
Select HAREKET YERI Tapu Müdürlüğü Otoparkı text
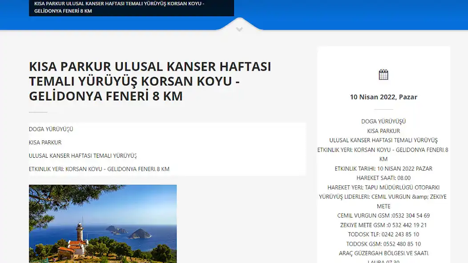point(383,187)
